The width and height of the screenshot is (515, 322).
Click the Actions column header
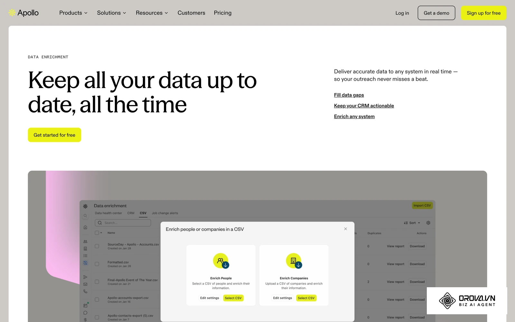[x=421, y=233]
